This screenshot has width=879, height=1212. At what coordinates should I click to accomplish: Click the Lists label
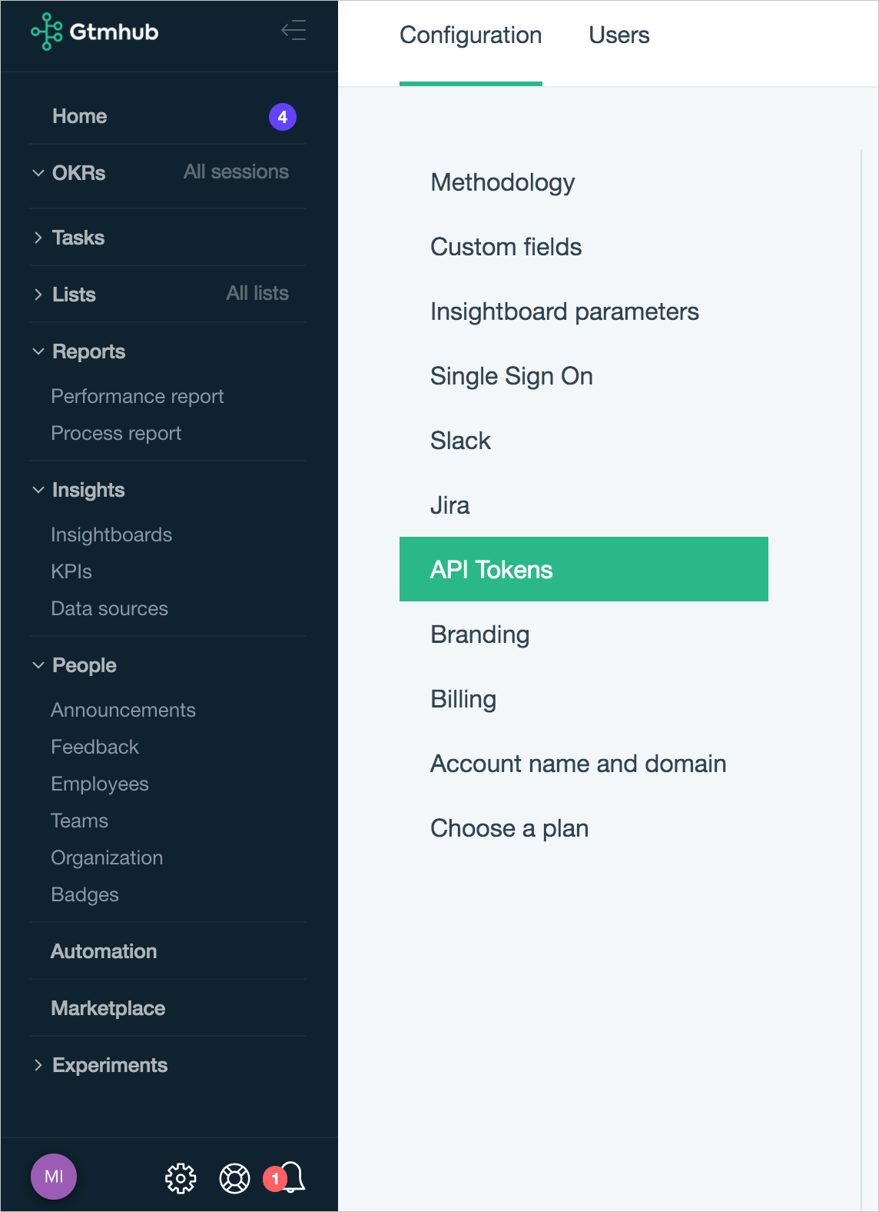[x=74, y=295]
